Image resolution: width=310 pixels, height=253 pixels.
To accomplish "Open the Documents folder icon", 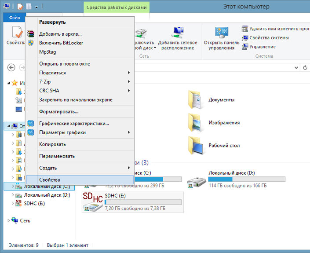I will (x=195, y=100).
